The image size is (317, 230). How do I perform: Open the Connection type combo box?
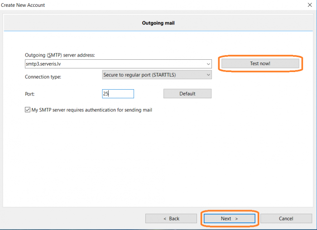point(157,75)
